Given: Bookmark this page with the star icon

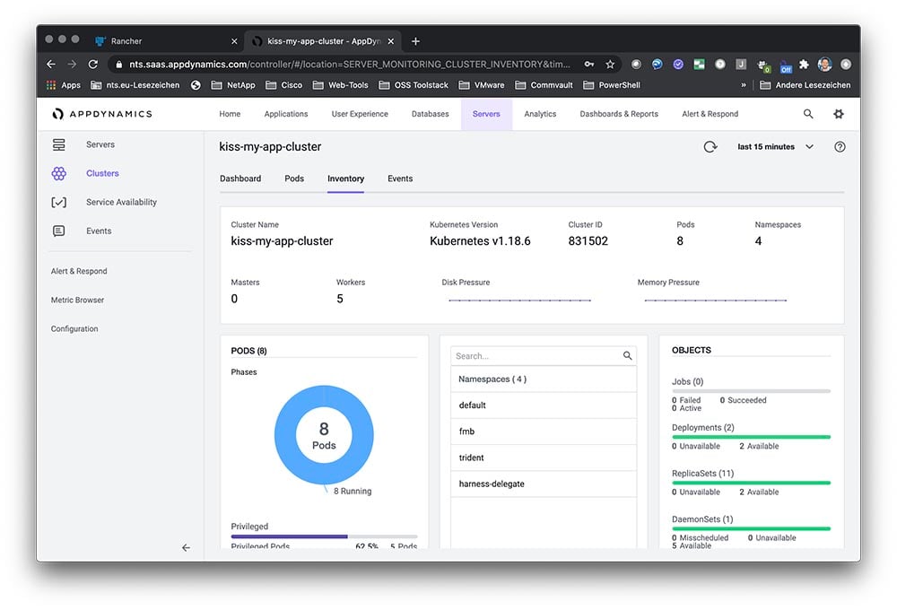Looking at the screenshot, I should click(x=610, y=65).
